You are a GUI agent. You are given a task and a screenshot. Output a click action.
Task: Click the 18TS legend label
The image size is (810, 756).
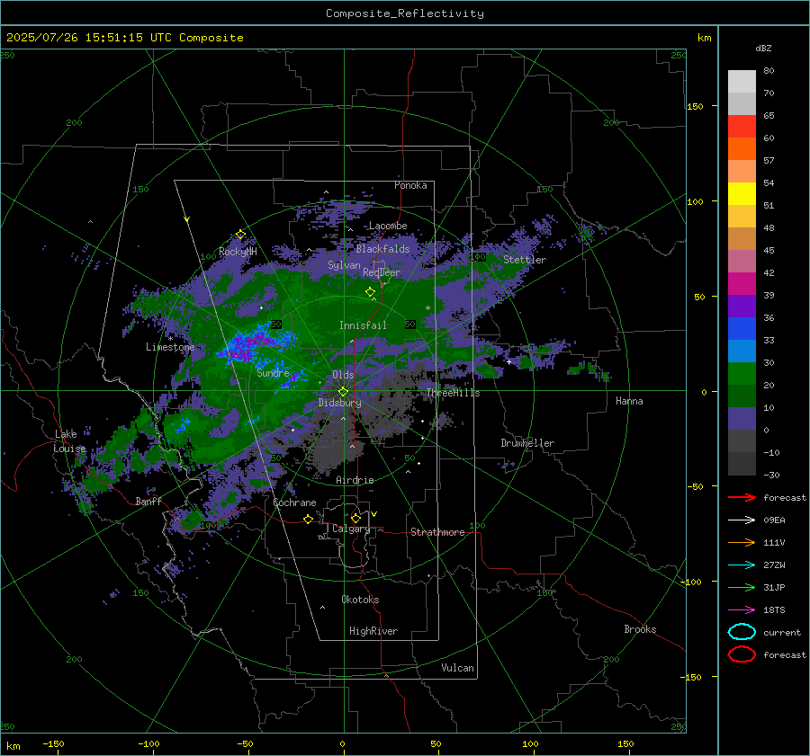point(774,610)
